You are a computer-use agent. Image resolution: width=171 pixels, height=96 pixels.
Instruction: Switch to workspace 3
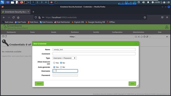pos(42,2)
